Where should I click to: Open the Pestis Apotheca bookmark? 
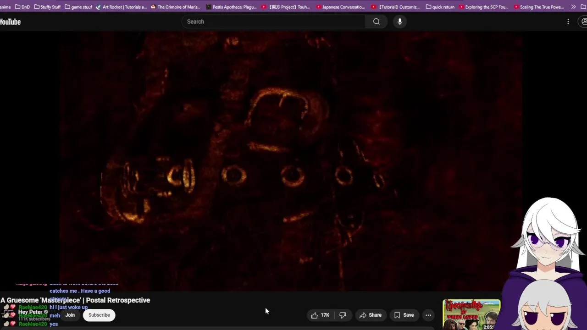[231, 7]
